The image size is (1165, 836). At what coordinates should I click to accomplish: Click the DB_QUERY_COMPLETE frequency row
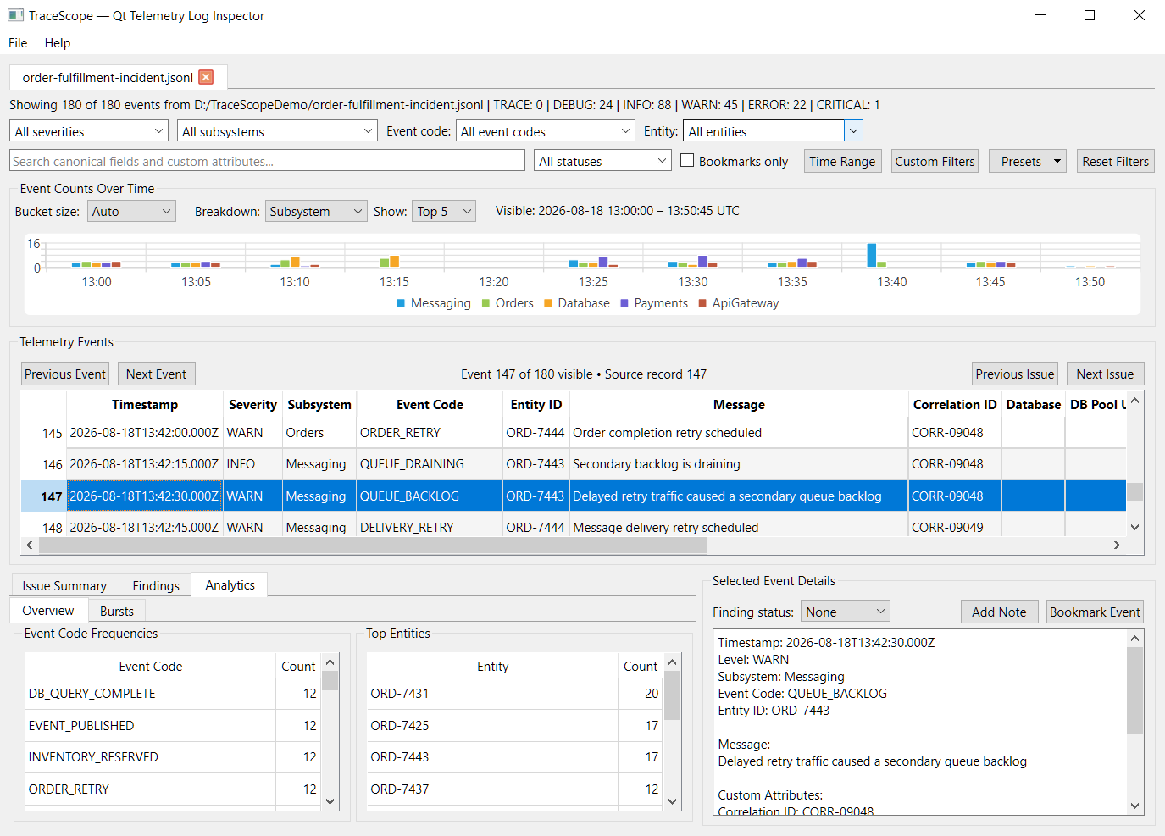click(x=172, y=693)
